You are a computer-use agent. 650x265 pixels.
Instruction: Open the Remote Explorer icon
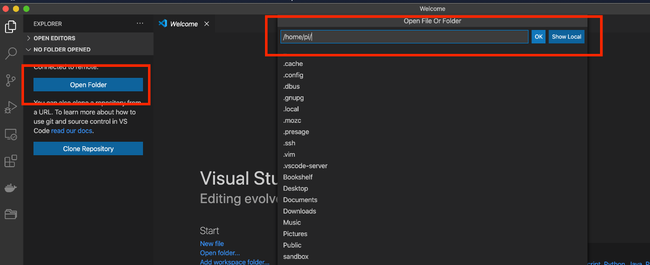coord(11,134)
